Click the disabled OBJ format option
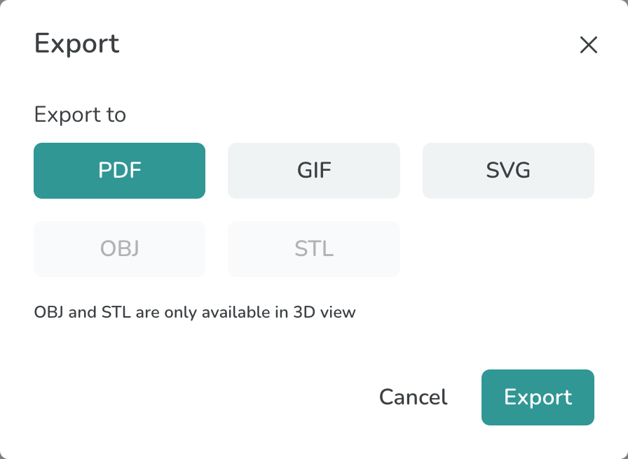The height and width of the screenshot is (459, 628). tap(120, 248)
